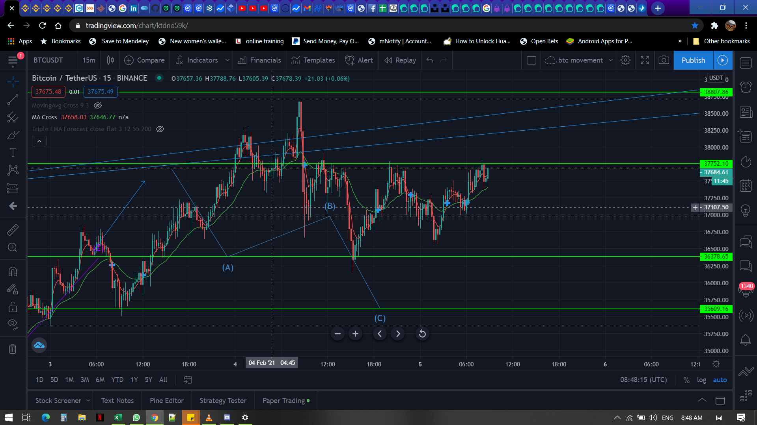The height and width of the screenshot is (425, 757).
Task: Click the Measure ruler tool
Action: tap(13, 230)
